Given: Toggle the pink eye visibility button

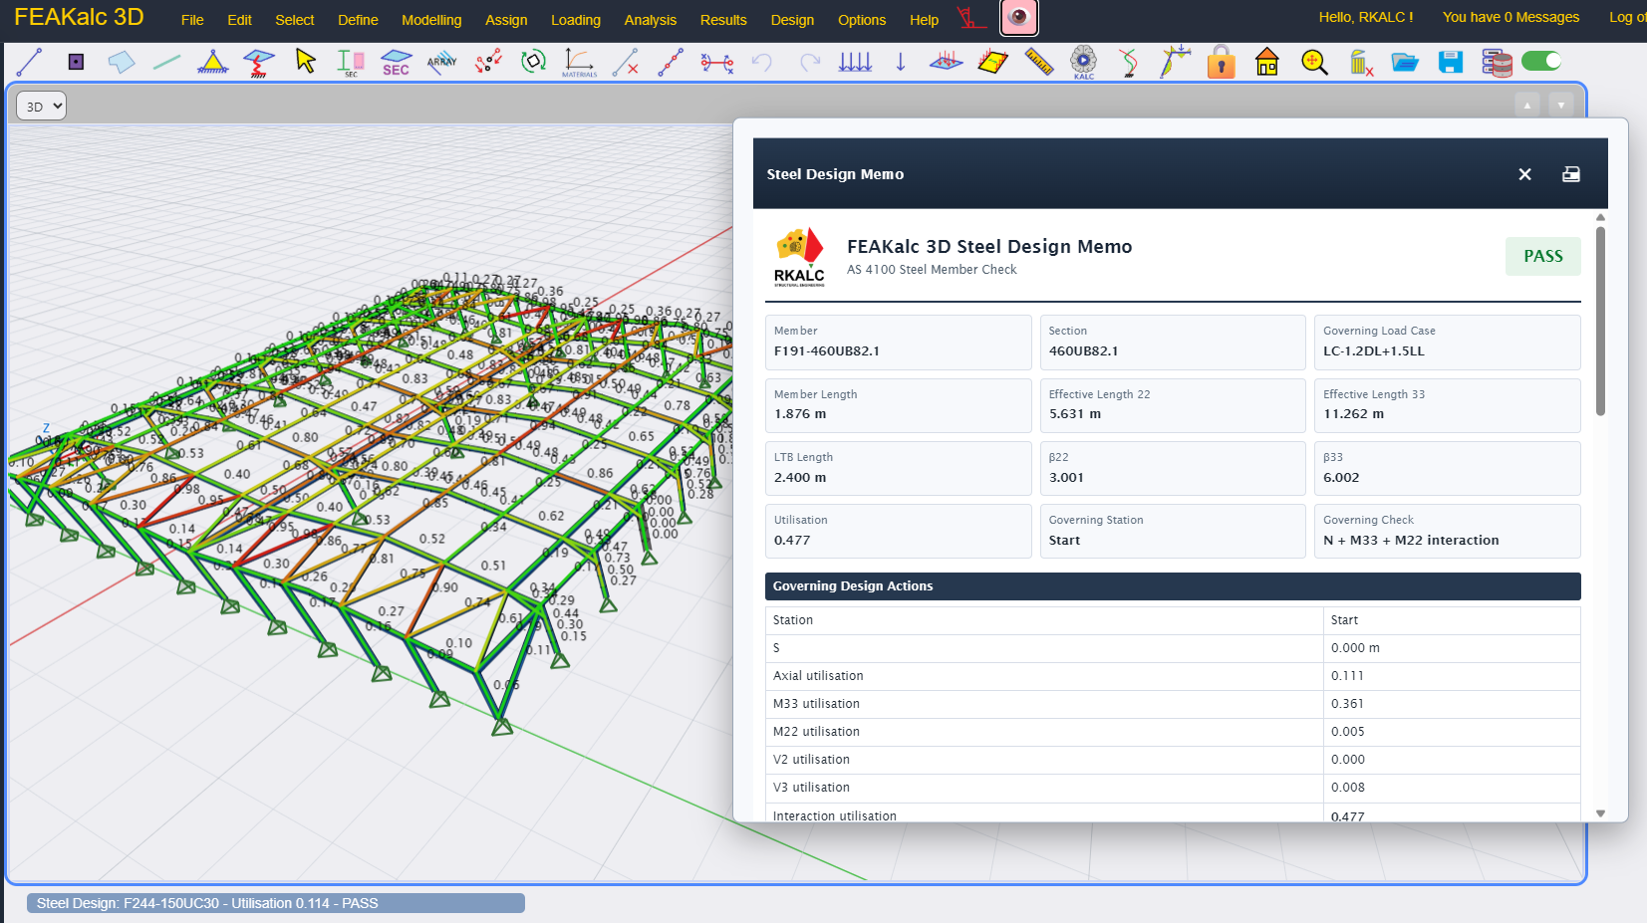Looking at the screenshot, I should pos(1018,17).
